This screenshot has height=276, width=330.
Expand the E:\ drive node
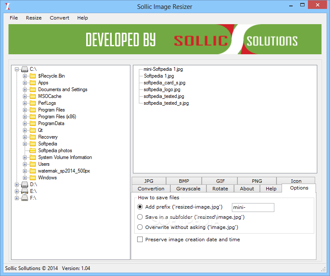click(x=17, y=191)
